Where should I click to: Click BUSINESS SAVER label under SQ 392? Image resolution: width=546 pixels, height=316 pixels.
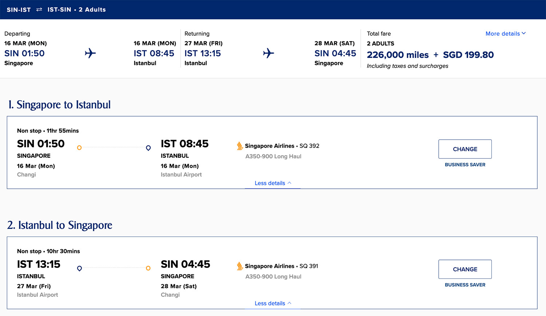[465, 165]
